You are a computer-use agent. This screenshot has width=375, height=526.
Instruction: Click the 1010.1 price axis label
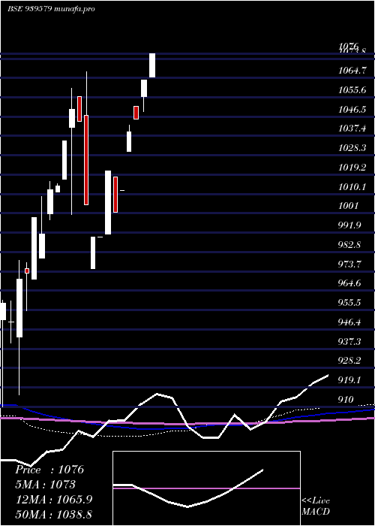(352, 187)
